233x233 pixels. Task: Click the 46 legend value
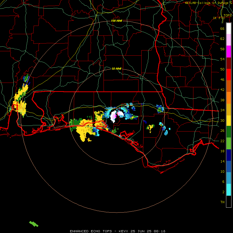[222, 79]
